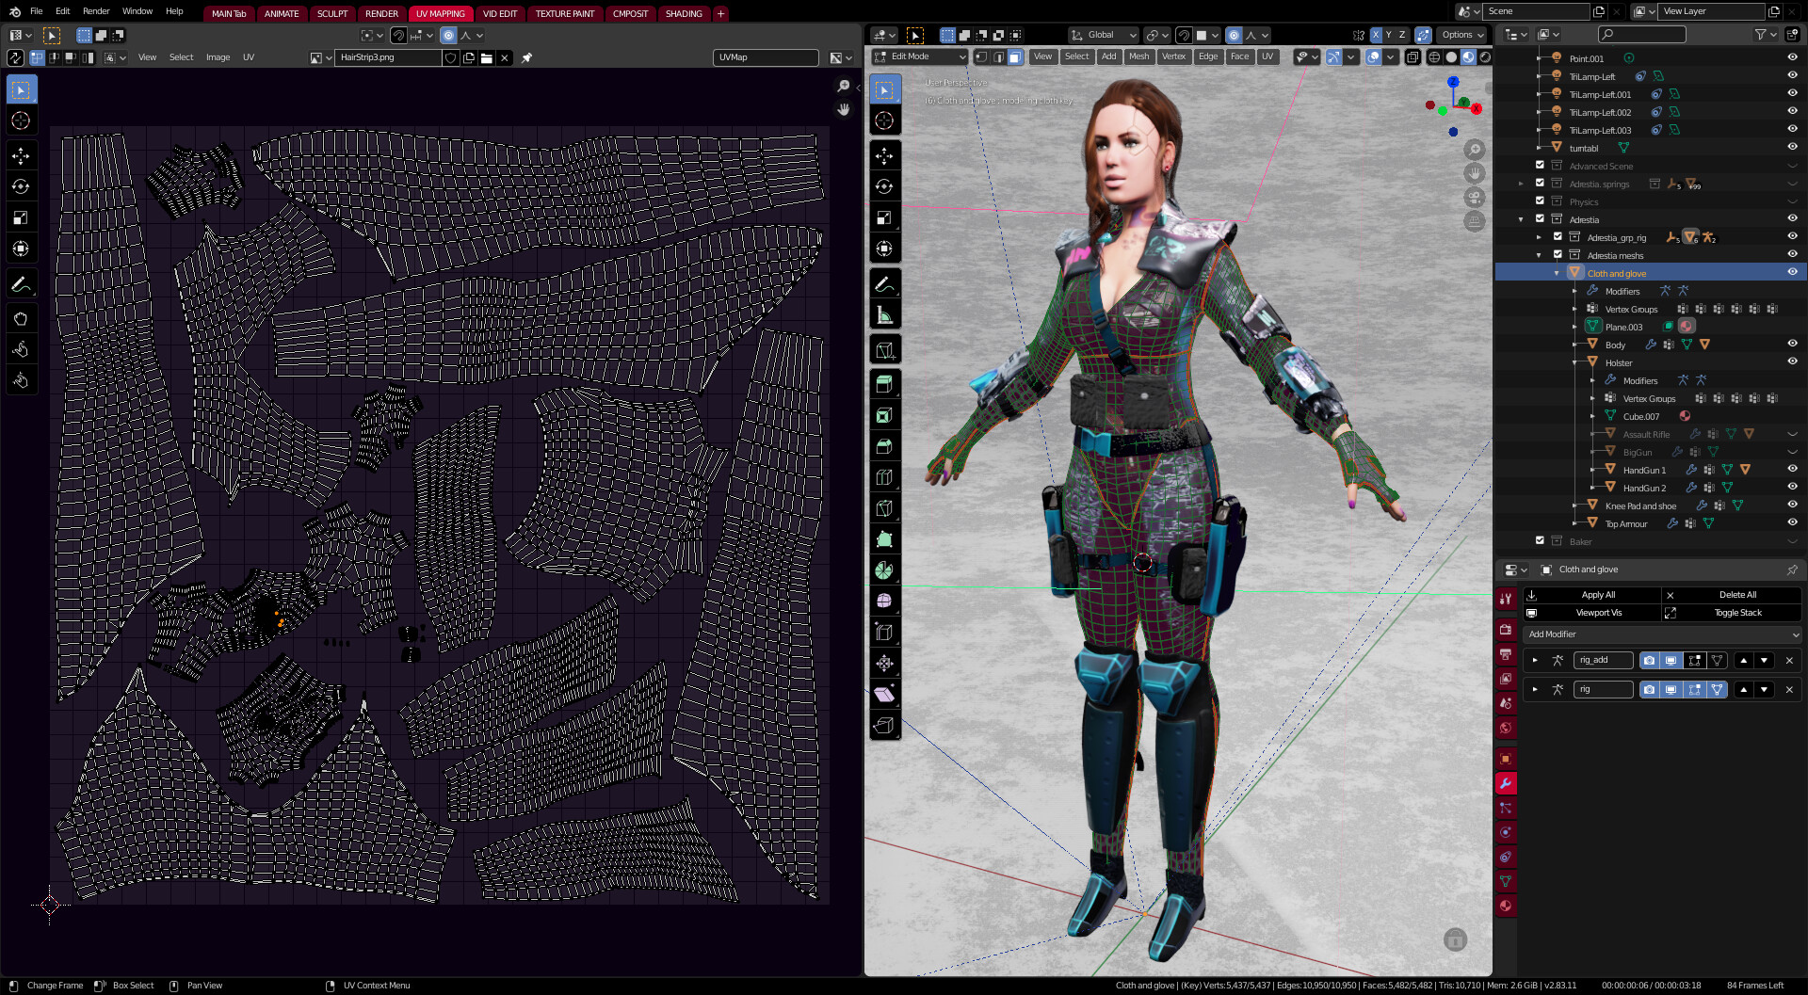Select the Annotate tool in UV editor
Screen dimensions: 1808x995
(x=21, y=283)
